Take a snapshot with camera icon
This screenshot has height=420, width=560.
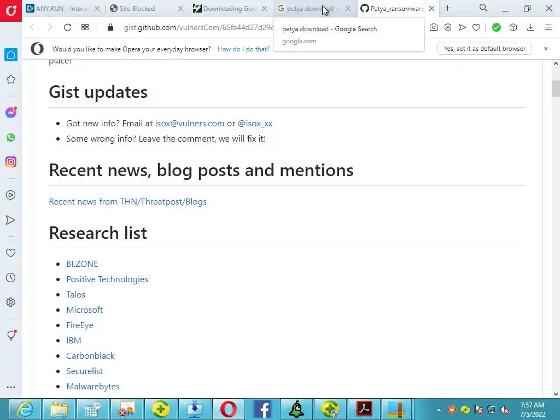pos(434,27)
